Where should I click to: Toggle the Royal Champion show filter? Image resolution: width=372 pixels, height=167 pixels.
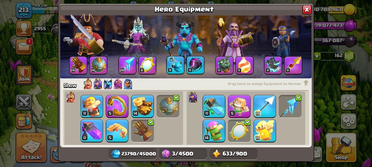point(128,84)
